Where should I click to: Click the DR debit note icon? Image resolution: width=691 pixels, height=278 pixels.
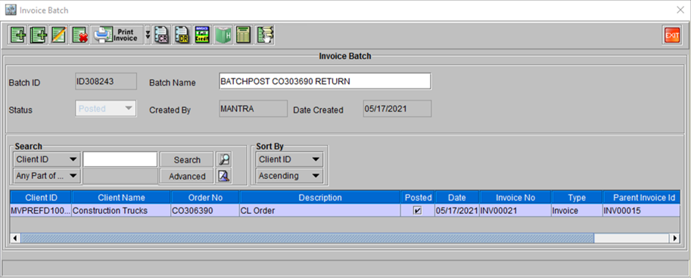(181, 35)
